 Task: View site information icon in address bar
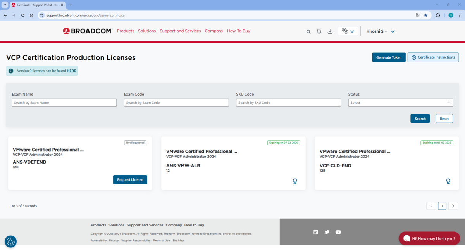pyautogui.click(x=42, y=15)
